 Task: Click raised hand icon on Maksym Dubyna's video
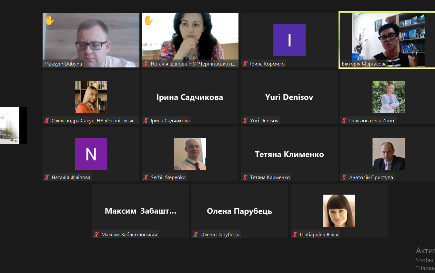[x=50, y=20]
